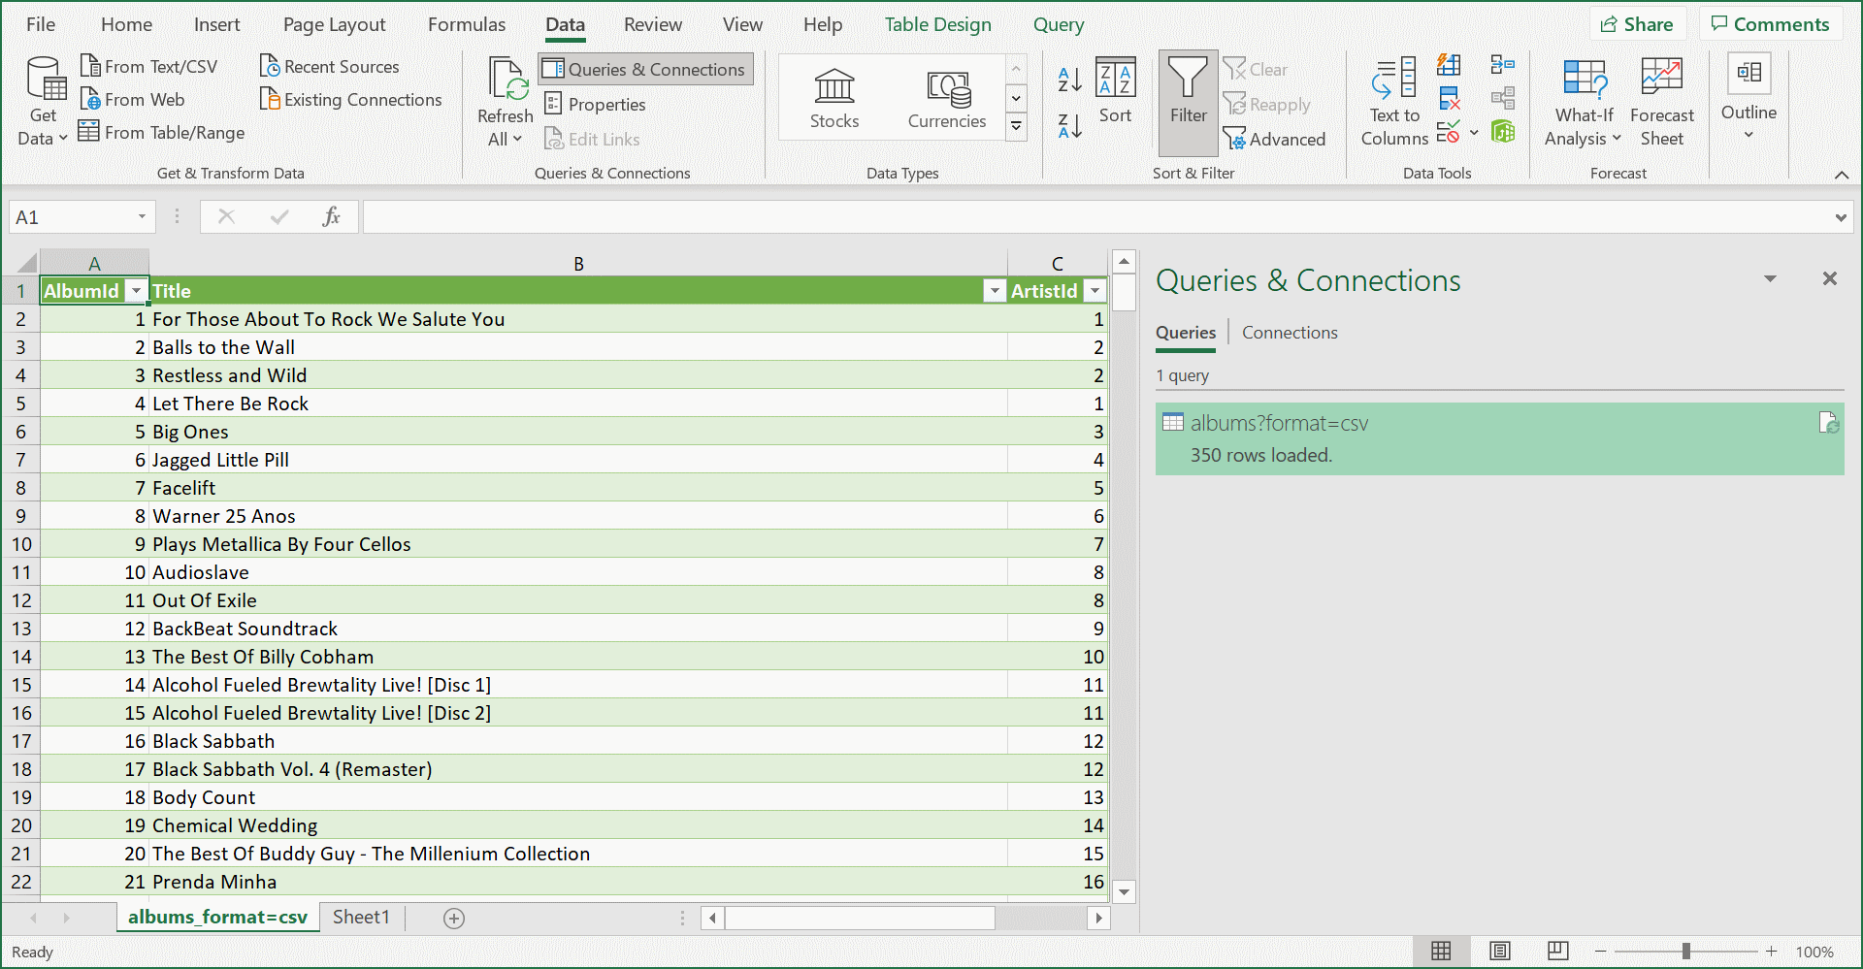Open the Comments button
1863x969 pixels.
click(1771, 24)
